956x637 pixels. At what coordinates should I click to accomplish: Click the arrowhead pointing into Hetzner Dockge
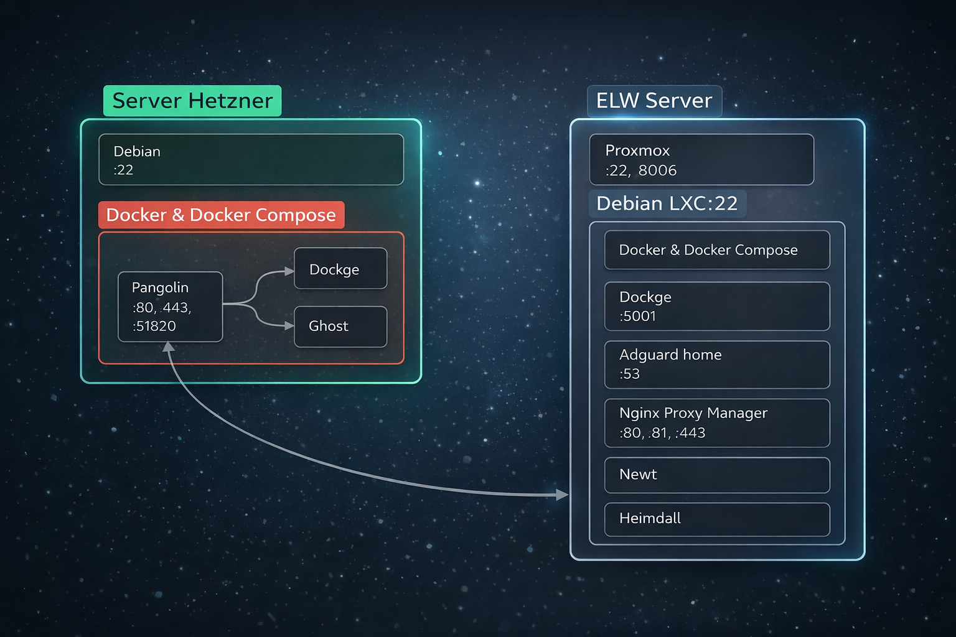coord(289,271)
